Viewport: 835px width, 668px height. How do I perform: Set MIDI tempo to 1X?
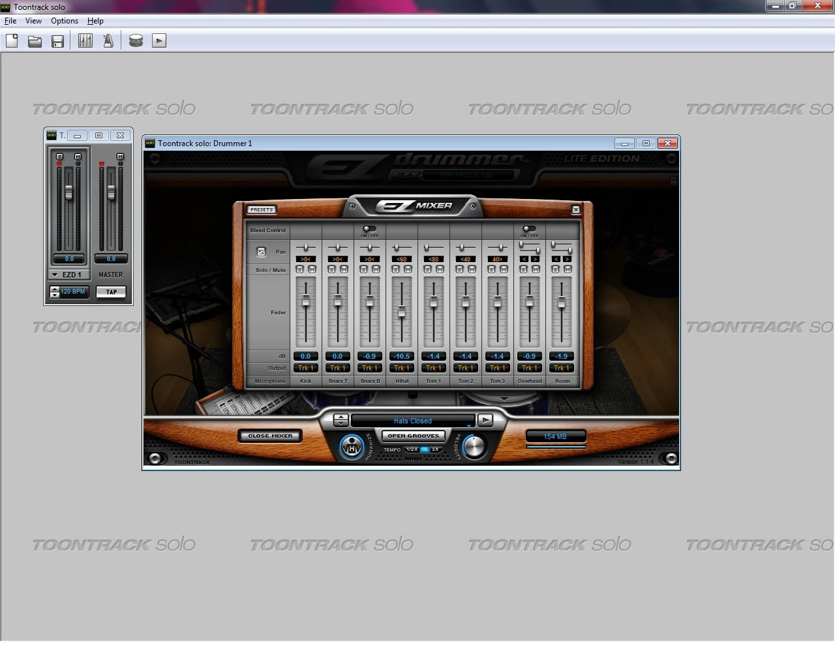click(x=424, y=449)
